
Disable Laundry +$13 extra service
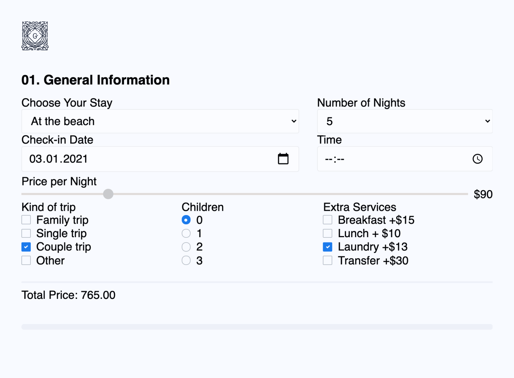tap(328, 247)
